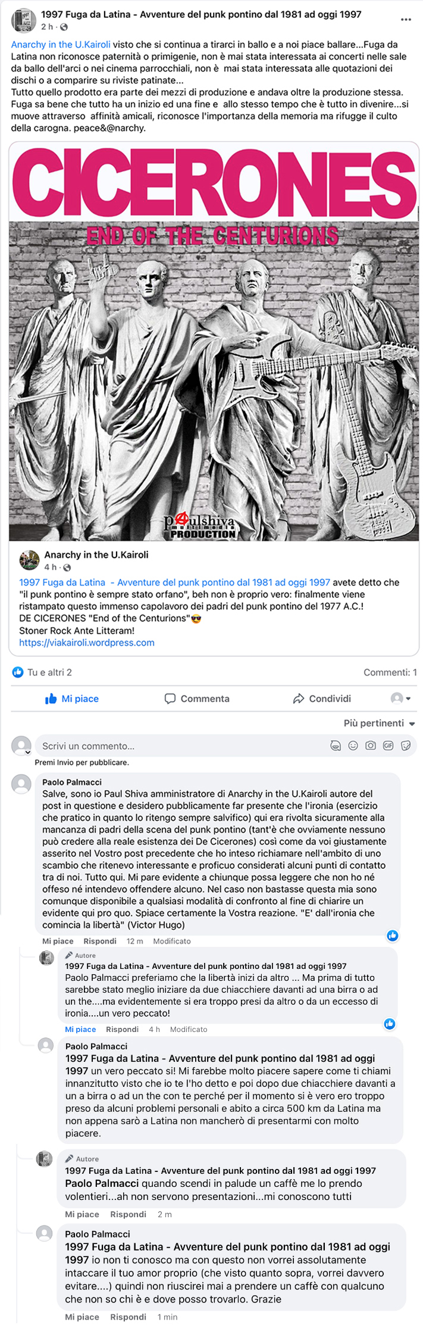This screenshot has width=423, height=1325.
Task: Open the Anarchy in the U.Kairoli tagged link
Action: tap(61, 44)
